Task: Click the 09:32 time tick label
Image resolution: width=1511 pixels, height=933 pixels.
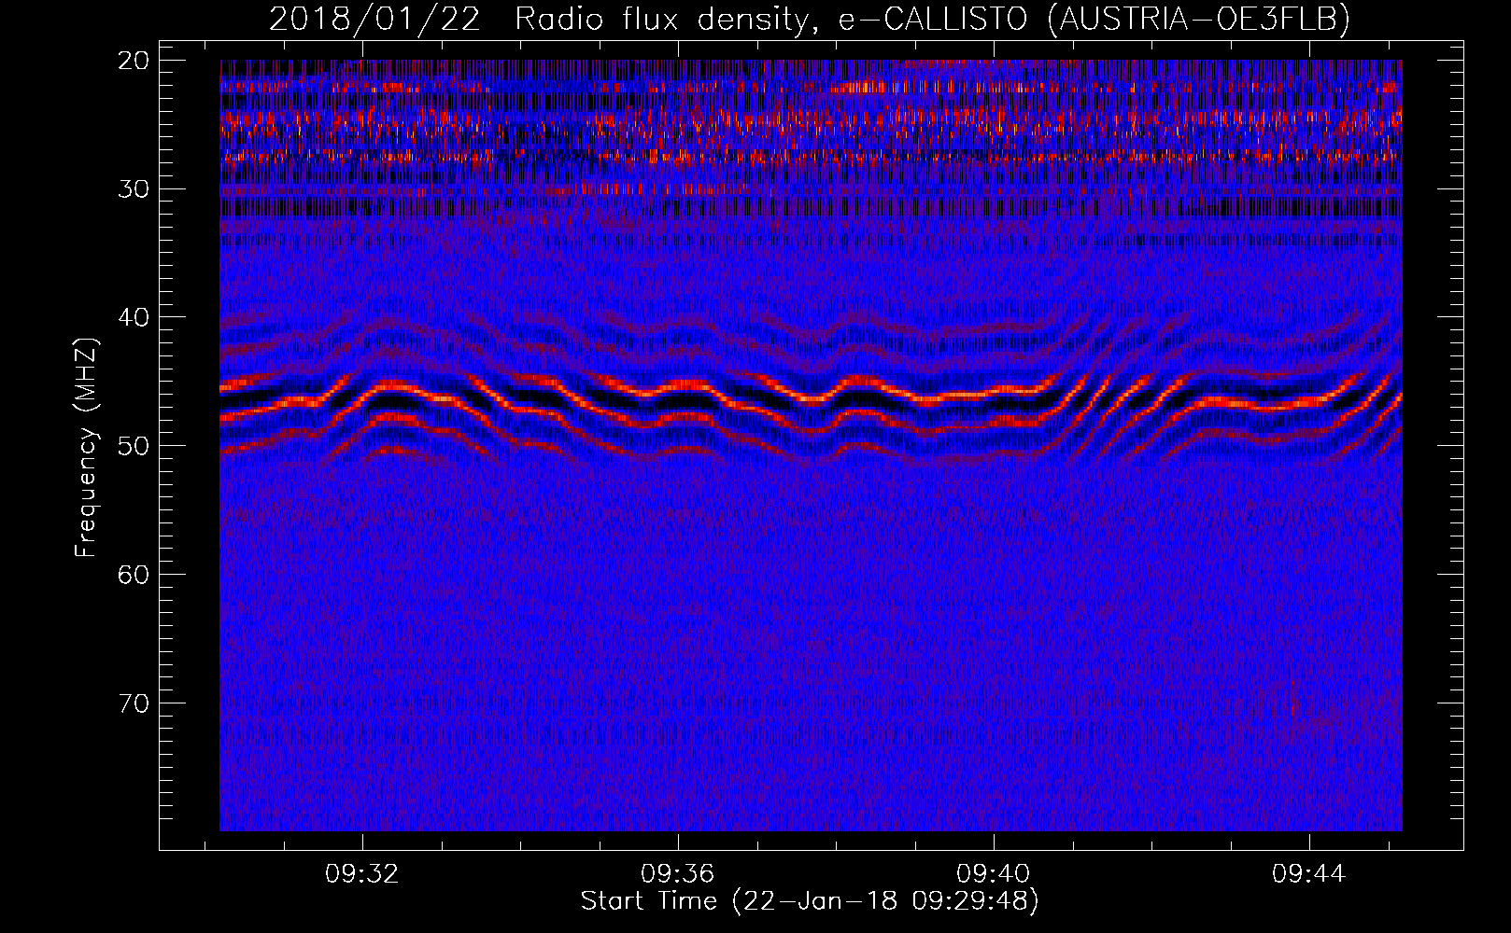Action: (361, 873)
